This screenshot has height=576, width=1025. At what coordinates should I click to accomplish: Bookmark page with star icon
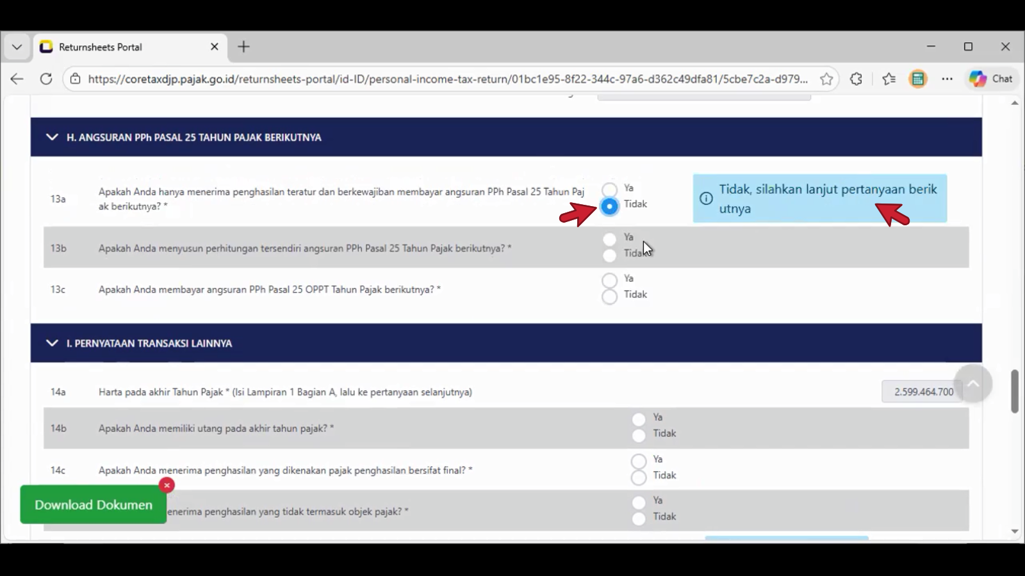click(x=826, y=79)
